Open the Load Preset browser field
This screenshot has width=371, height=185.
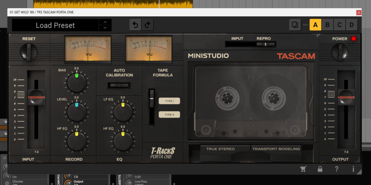55,25
